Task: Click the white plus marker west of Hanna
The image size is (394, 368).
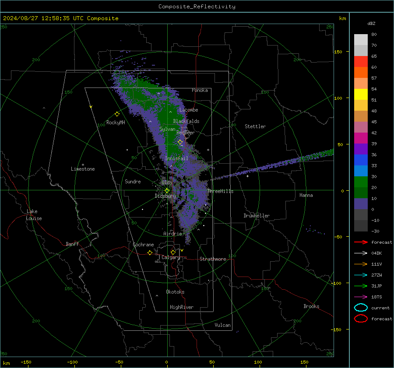Action: coord(247,176)
